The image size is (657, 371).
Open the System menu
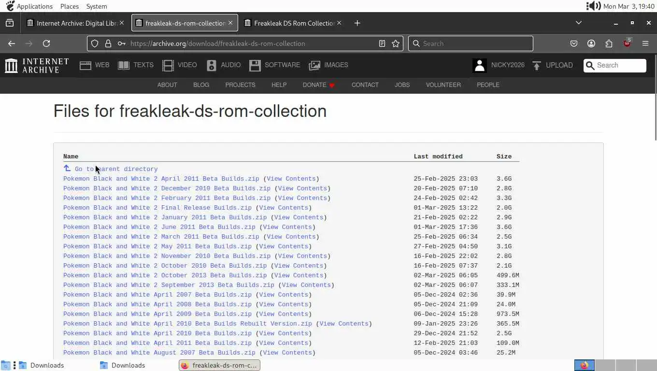[97, 6]
